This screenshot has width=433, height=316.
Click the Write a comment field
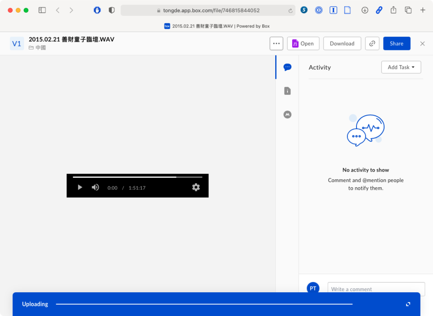[x=376, y=289]
